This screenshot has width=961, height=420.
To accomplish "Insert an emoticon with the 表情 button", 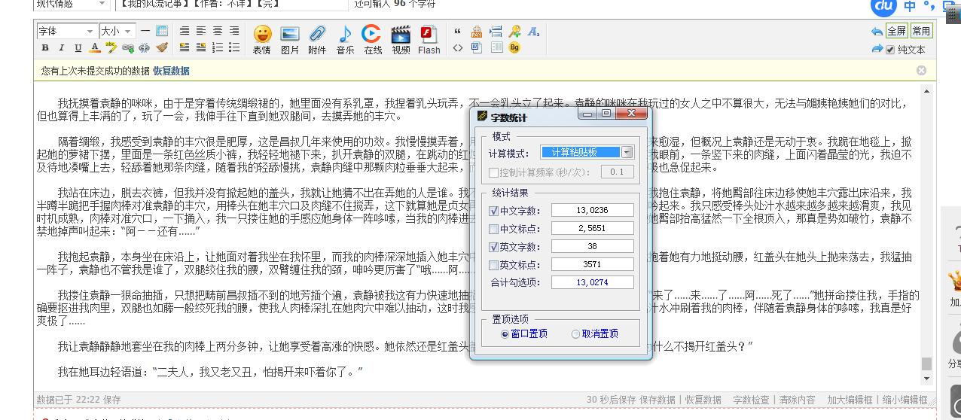I will click(x=262, y=39).
